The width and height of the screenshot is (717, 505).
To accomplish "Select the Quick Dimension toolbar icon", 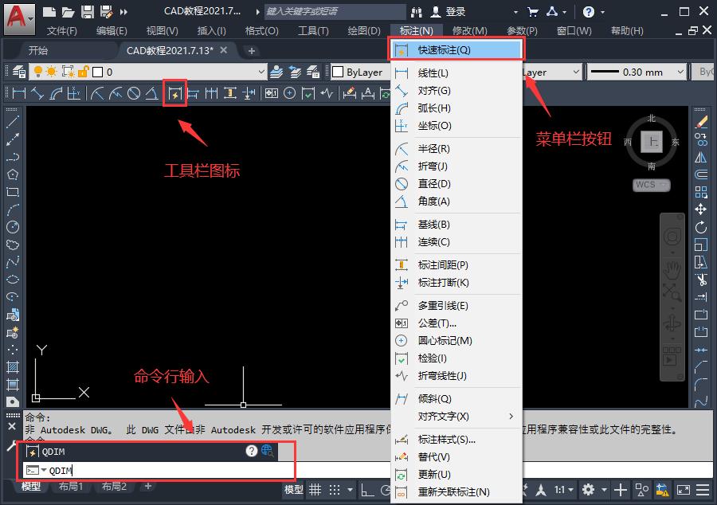I will (174, 92).
